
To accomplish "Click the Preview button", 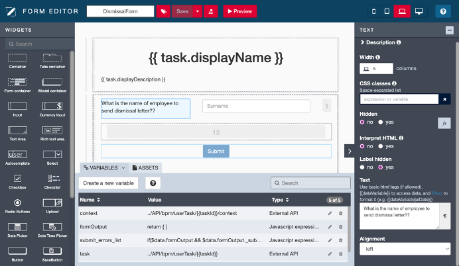I will [239, 11].
